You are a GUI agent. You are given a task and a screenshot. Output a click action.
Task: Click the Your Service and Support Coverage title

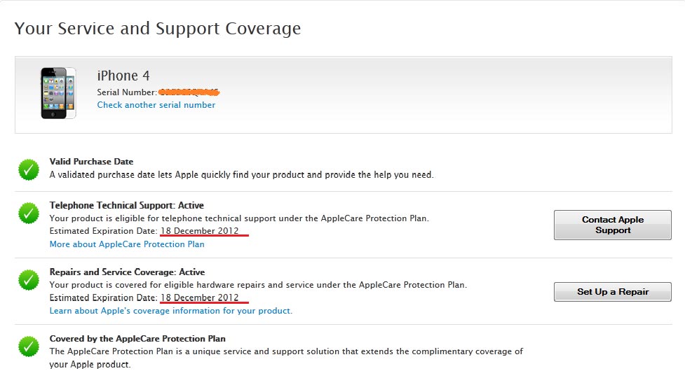(x=158, y=29)
